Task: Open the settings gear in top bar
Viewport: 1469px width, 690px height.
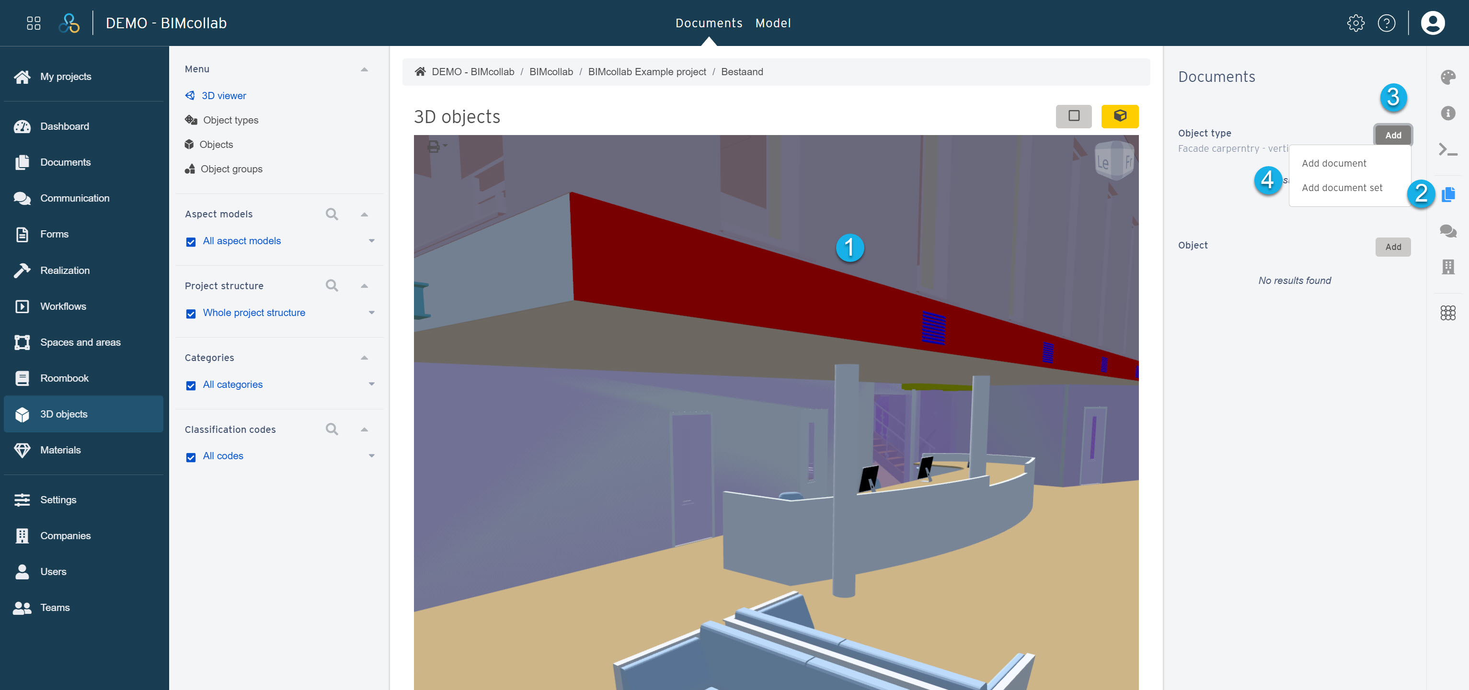Action: (1355, 23)
